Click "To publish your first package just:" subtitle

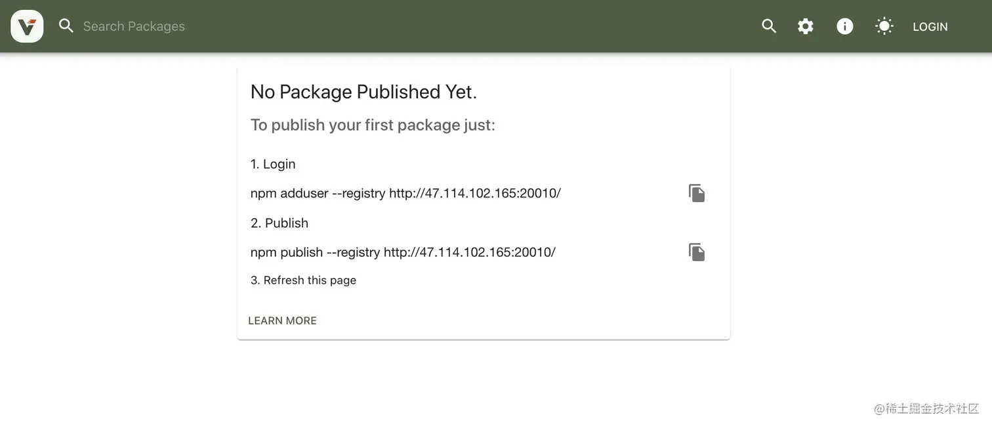(x=373, y=125)
